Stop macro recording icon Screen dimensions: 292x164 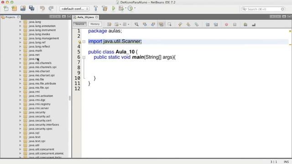click(x=235, y=24)
